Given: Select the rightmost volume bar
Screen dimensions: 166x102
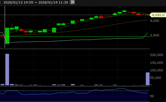Looking at the screenshot, I should [x=148, y=79].
